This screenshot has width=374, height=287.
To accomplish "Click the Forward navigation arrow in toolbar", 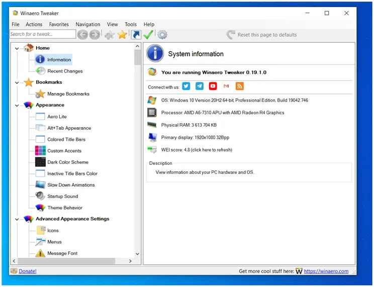I will coord(95,35).
